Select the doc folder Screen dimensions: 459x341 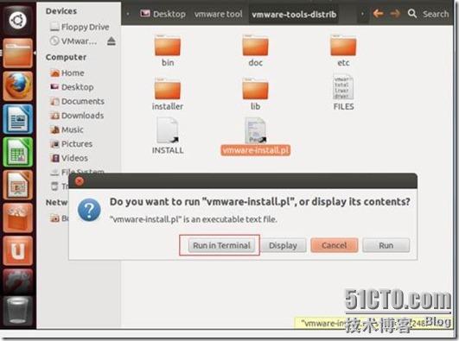(255, 51)
